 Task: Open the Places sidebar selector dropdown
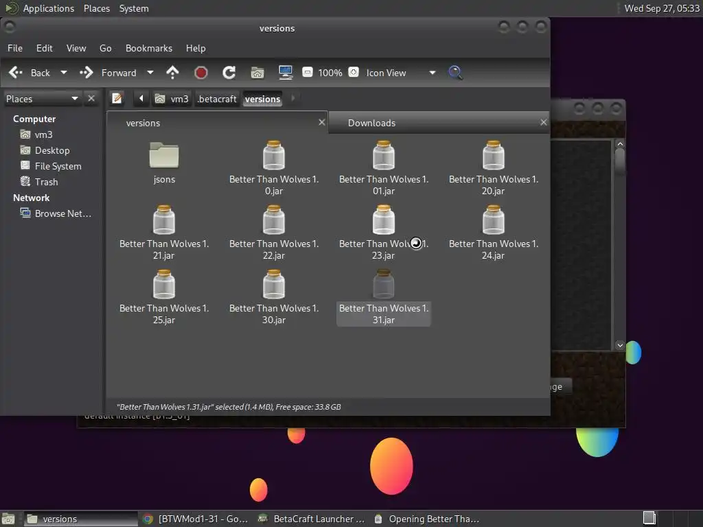click(x=42, y=99)
